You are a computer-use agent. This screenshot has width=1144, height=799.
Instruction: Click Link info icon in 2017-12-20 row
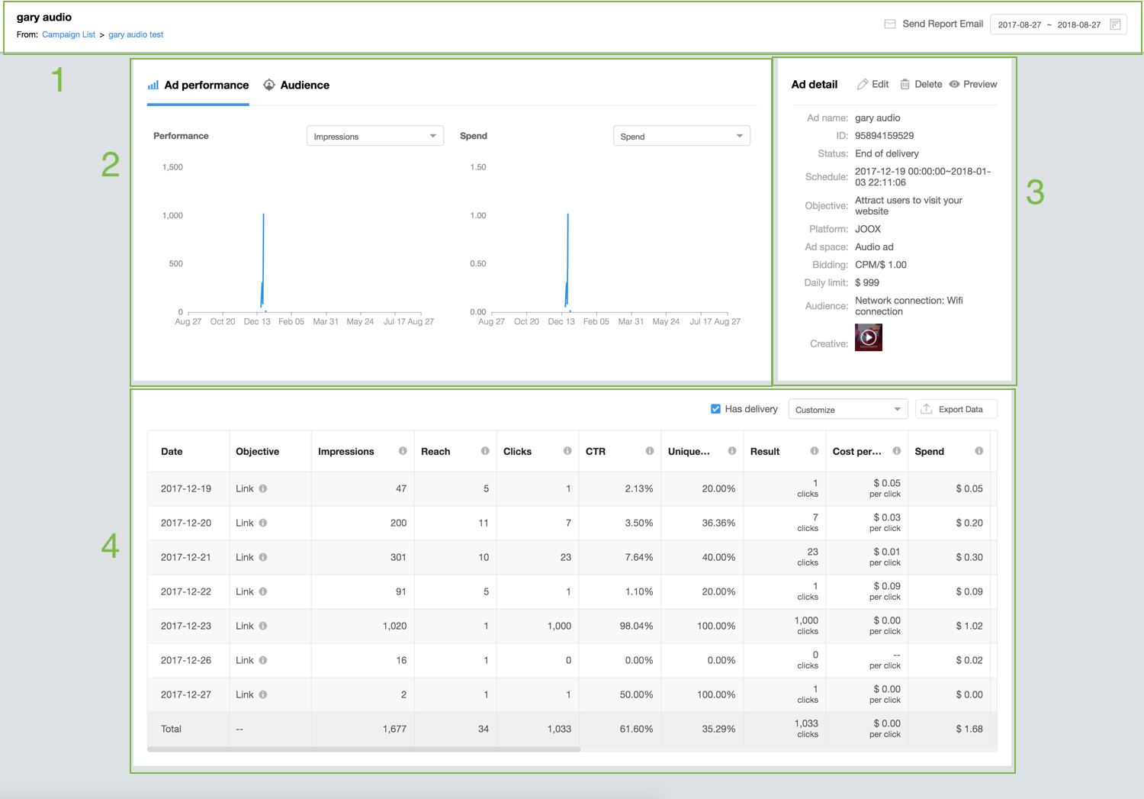(x=263, y=523)
